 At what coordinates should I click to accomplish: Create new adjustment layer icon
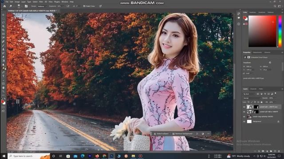click(x=267, y=151)
